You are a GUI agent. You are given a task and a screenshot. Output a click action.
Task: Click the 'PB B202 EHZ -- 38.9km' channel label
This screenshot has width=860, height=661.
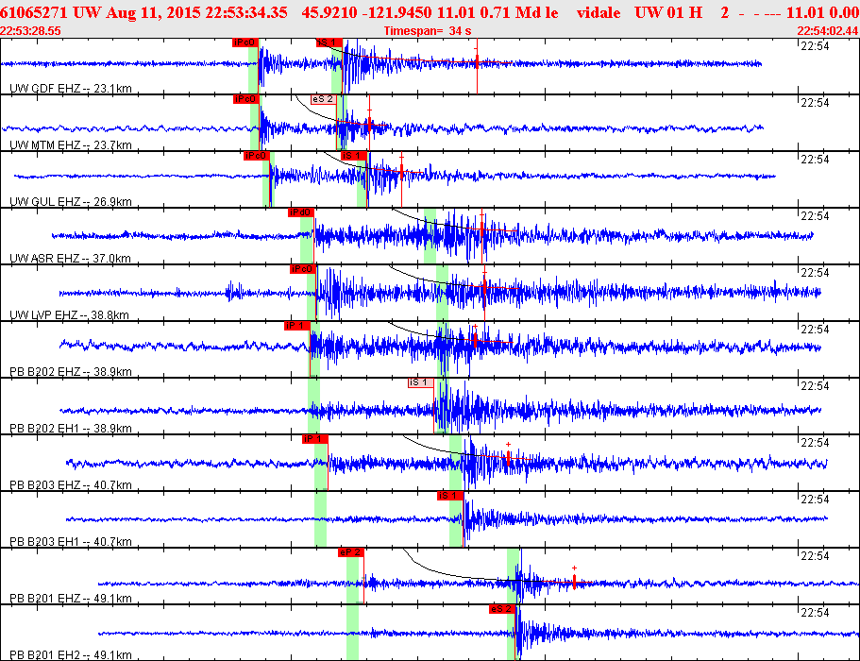click(x=71, y=372)
